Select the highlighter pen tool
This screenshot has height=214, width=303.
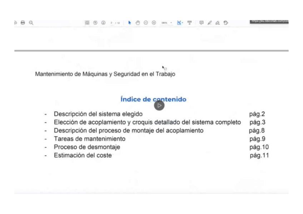point(209,23)
